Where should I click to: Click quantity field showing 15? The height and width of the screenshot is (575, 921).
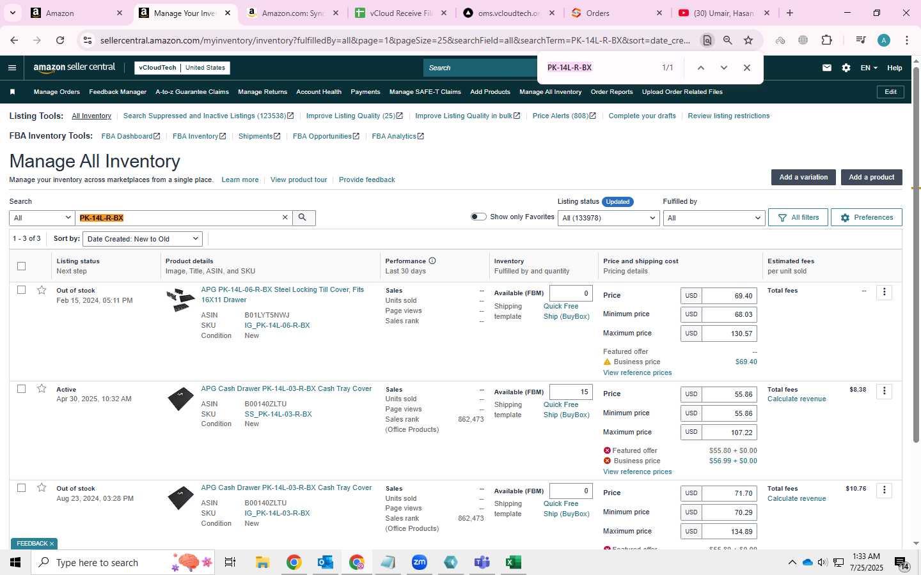571,392
